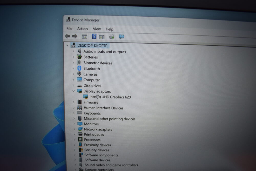This screenshot has width=256, height=171.
Task: Click the keyboard icon beside Keyboards
Action: click(80, 113)
